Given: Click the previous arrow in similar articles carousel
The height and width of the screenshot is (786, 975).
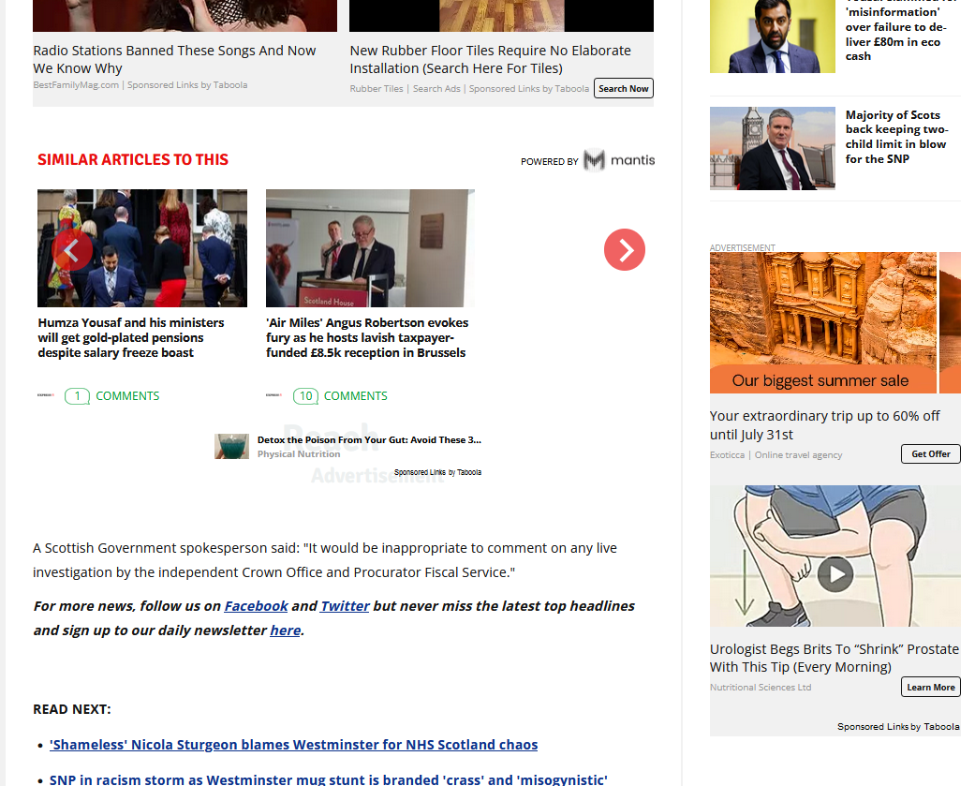Looking at the screenshot, I should 72,250.
